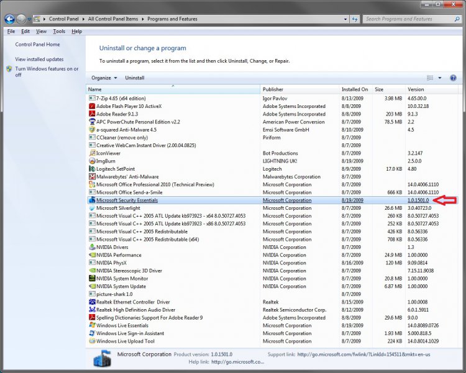Open the Edit menu
The width and height of the screenshot is (466, 373).
coord(25,31)
